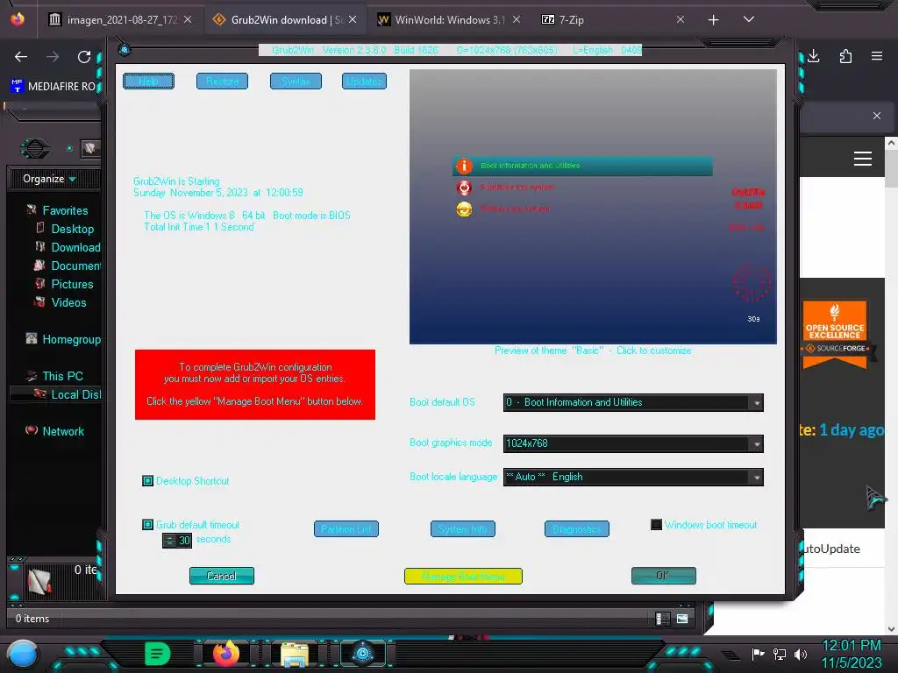This screenshot has width=898, height=673.
Task: Open the SourceForge page hamburger menu
Action: click(863, 159)
